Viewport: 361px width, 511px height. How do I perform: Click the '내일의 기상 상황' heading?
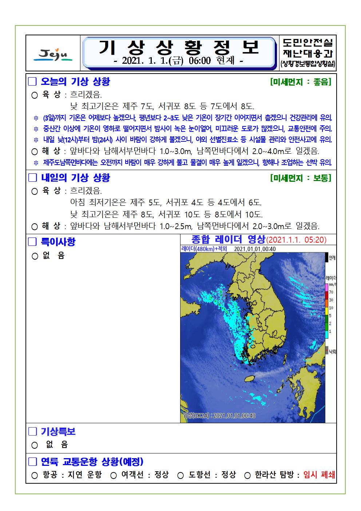(x=75, y=178)
